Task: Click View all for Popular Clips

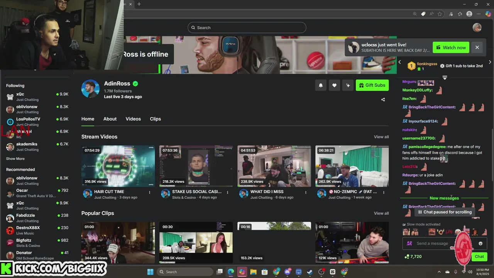Action: point(381,213)
